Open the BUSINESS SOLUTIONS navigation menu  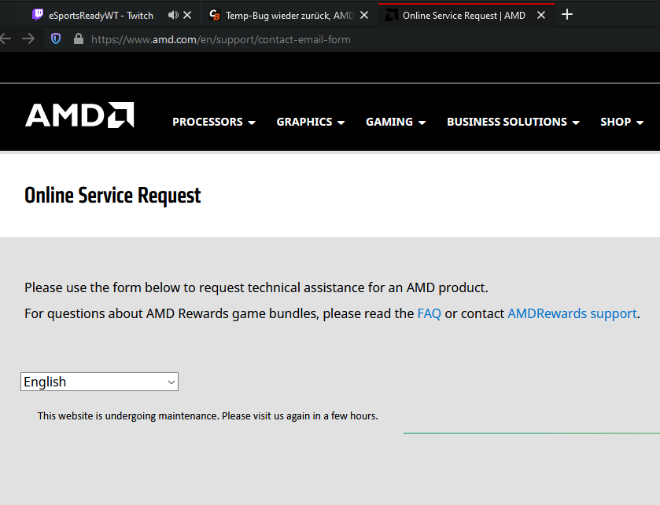pos(507,122)
